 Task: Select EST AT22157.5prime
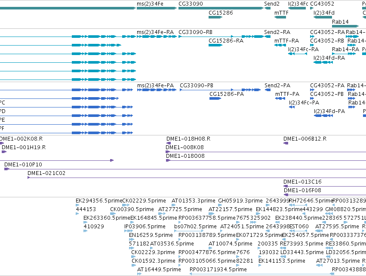(212, 214)
